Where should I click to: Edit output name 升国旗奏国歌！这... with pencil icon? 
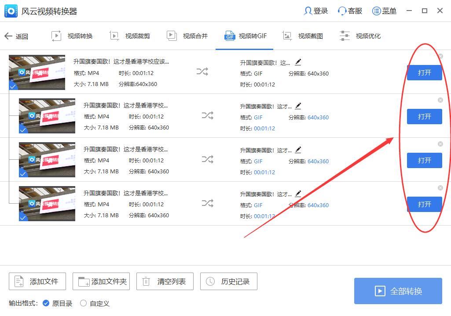click(298, 62)
